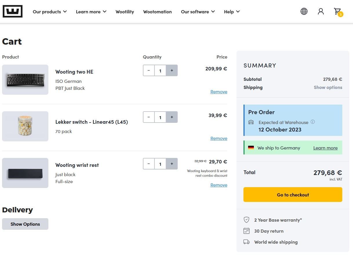Increase quantity of Lekker switch Linear45
Viewport: 353px width, 257px height.
[172, 117]
